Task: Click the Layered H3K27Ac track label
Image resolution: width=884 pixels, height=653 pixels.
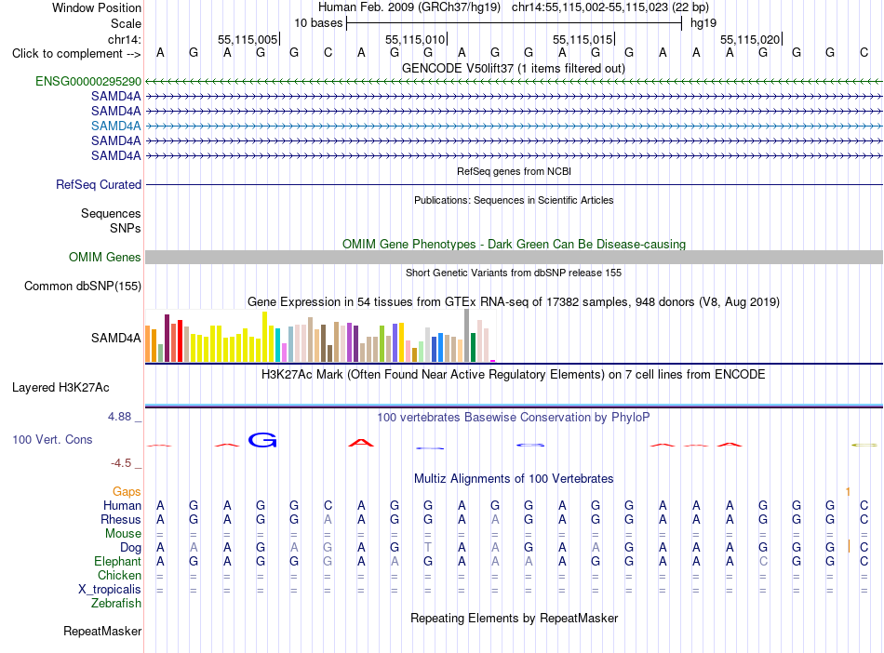Action: pos(60,388)
